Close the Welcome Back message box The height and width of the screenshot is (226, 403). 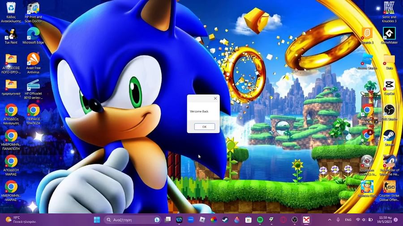click(215, 98)
